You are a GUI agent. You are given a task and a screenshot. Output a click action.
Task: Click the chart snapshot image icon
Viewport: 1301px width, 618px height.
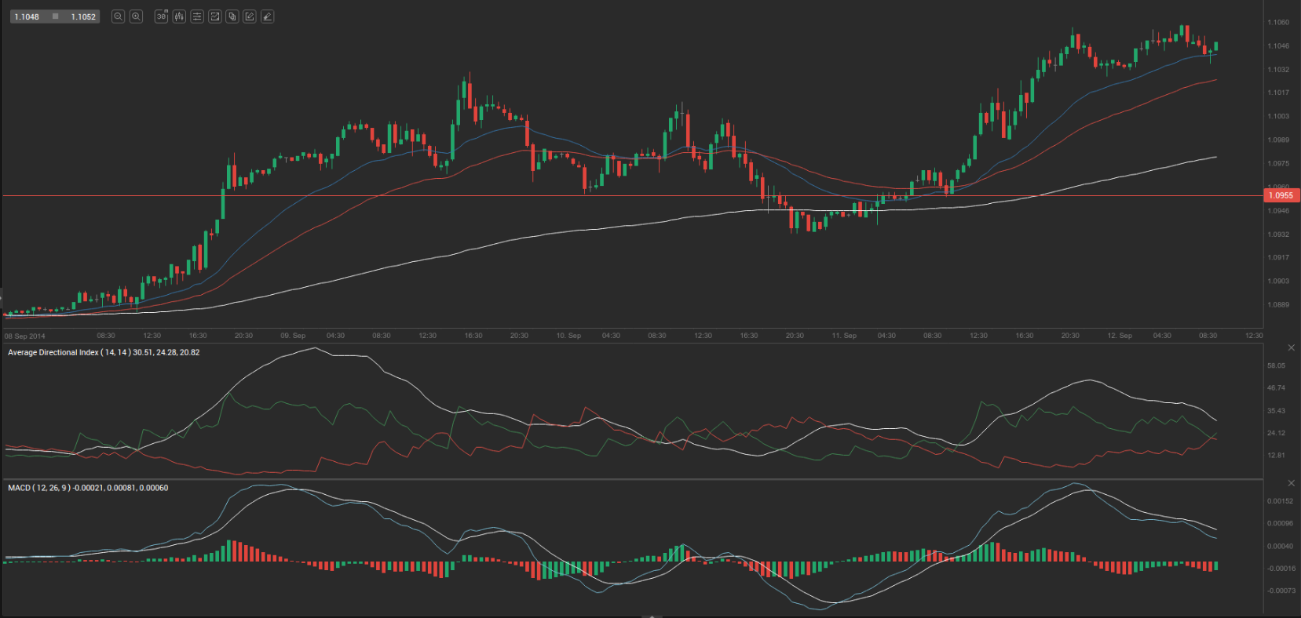(x=214, y=16)
